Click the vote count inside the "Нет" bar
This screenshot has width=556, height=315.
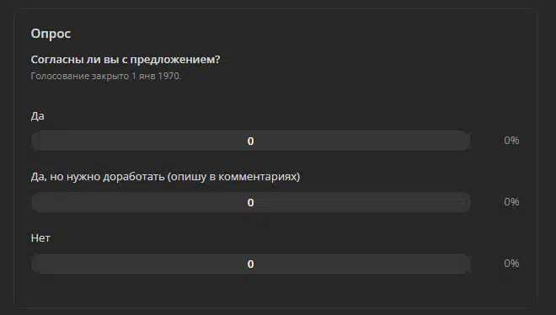click(x=251, y=264)
